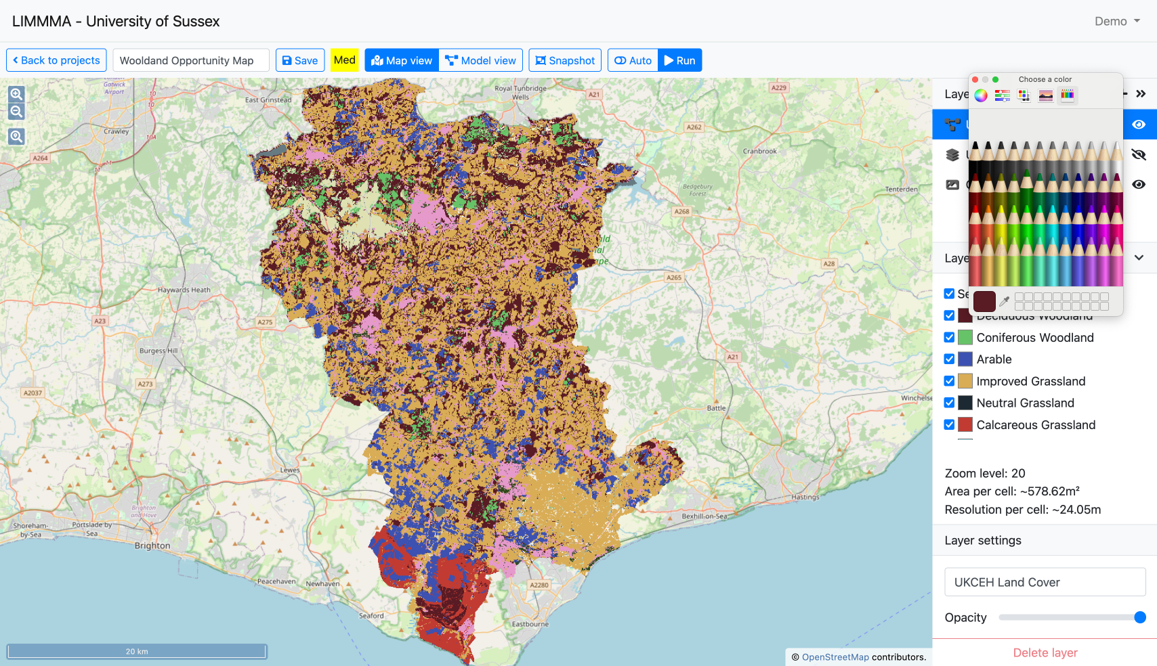Open the Demo user dropdown
The width and height of the screenshot is (1157, 666).
tap(1116, 21)
